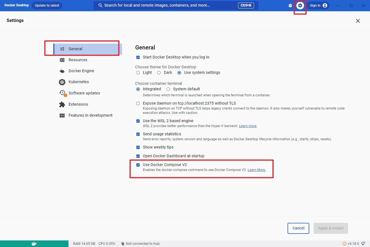
Task: Click the Docker whale status icon
Action: click(34, 244)
